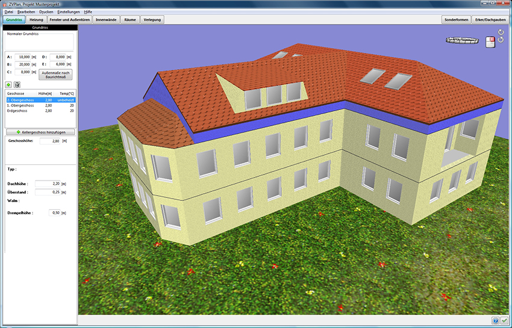Screen dimensions: 512x328
Task: Open the Einstellungen menu
Action: [69, 12]
